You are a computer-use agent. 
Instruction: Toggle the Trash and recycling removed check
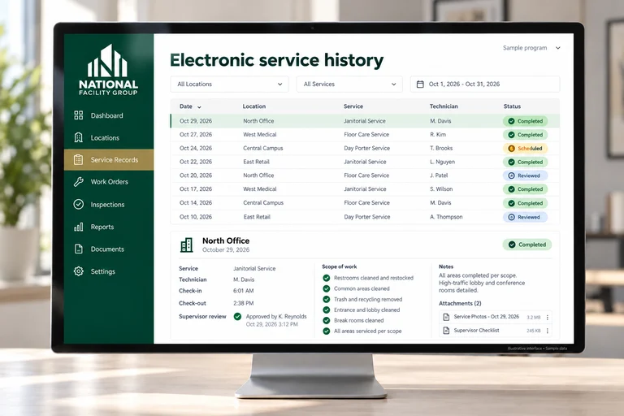(327, 299)
